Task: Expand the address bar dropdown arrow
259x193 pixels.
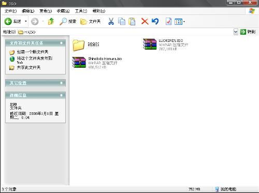Action: (236, 32)
